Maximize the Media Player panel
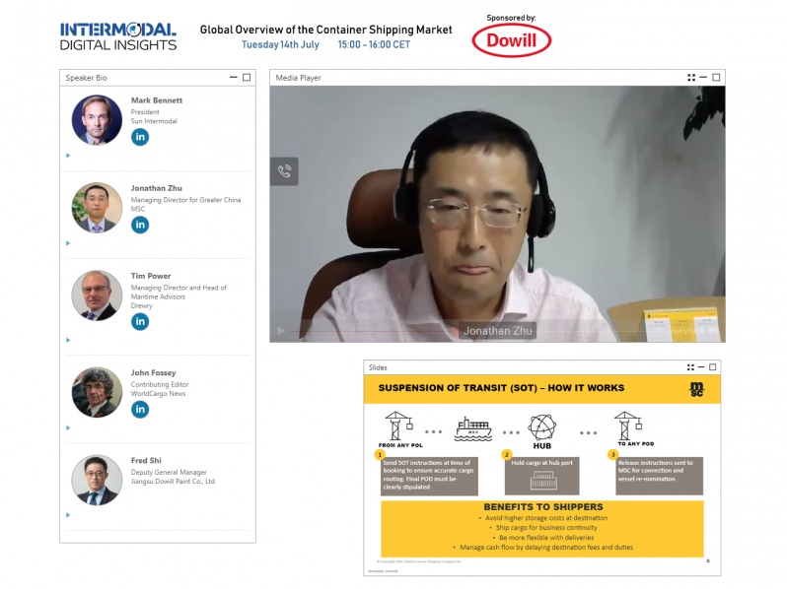This screenshot has height=589, width=787. (x=716, y=77)
